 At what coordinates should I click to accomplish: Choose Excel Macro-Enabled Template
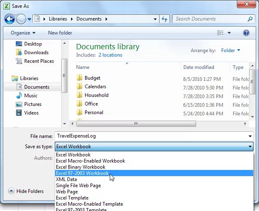[x=154, y=204]
